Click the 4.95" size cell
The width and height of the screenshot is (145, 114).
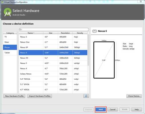pos(51,63)
